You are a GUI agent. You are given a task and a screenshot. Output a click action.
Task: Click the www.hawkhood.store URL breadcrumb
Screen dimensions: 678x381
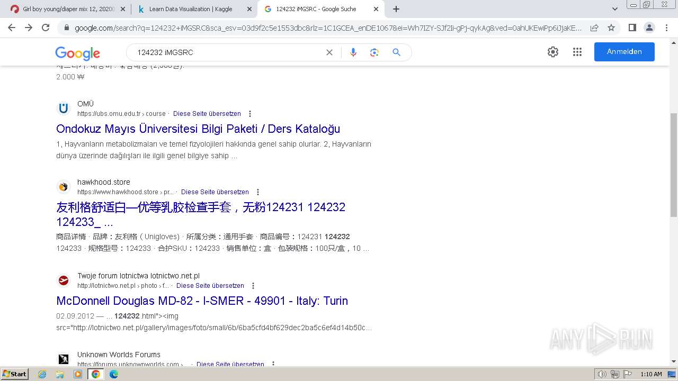point(125,192)
